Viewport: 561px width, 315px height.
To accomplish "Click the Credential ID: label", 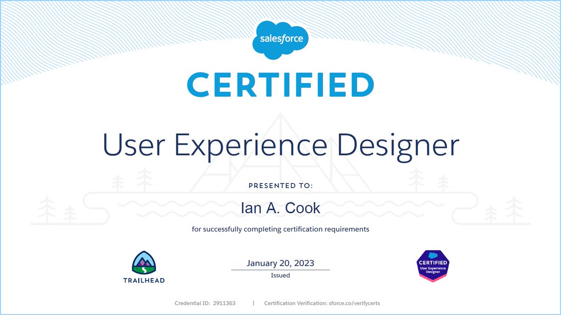I will coord(192,303).
